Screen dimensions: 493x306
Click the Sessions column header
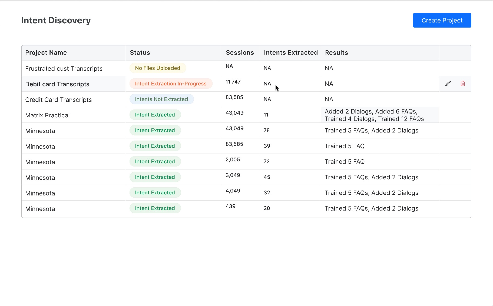[x=240, y=53]
